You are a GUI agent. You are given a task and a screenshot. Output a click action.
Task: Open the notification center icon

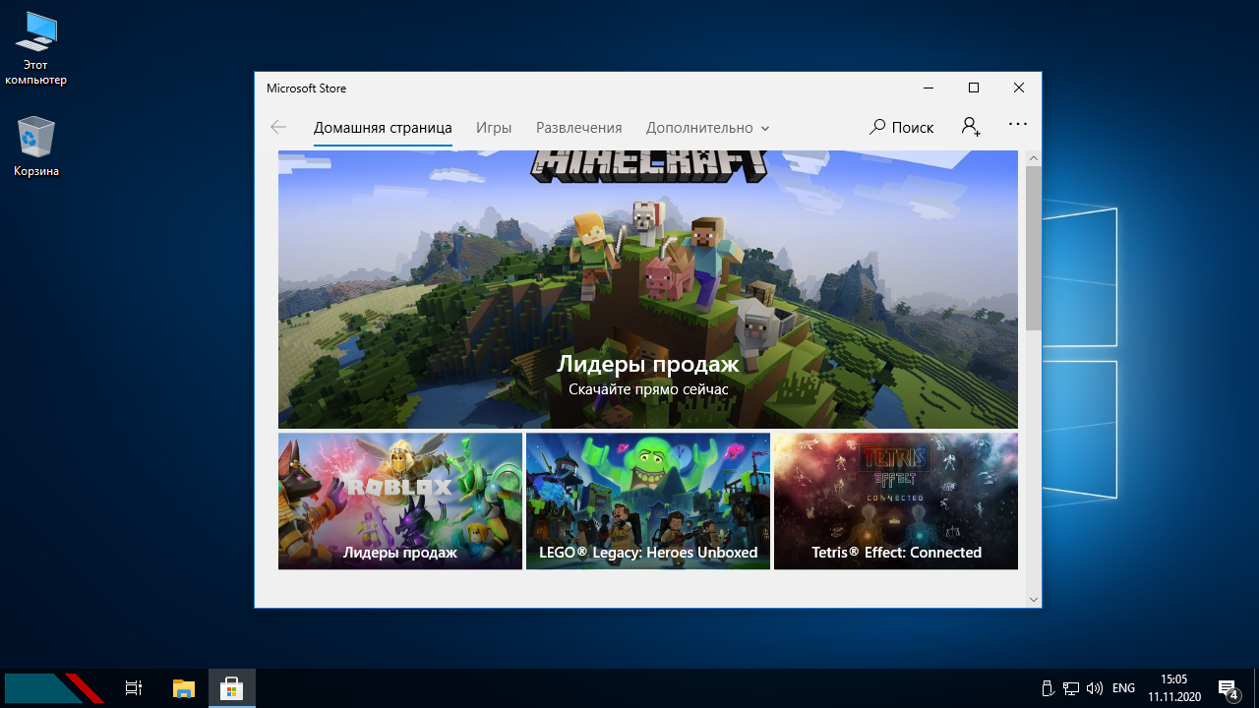point(1228,688)
